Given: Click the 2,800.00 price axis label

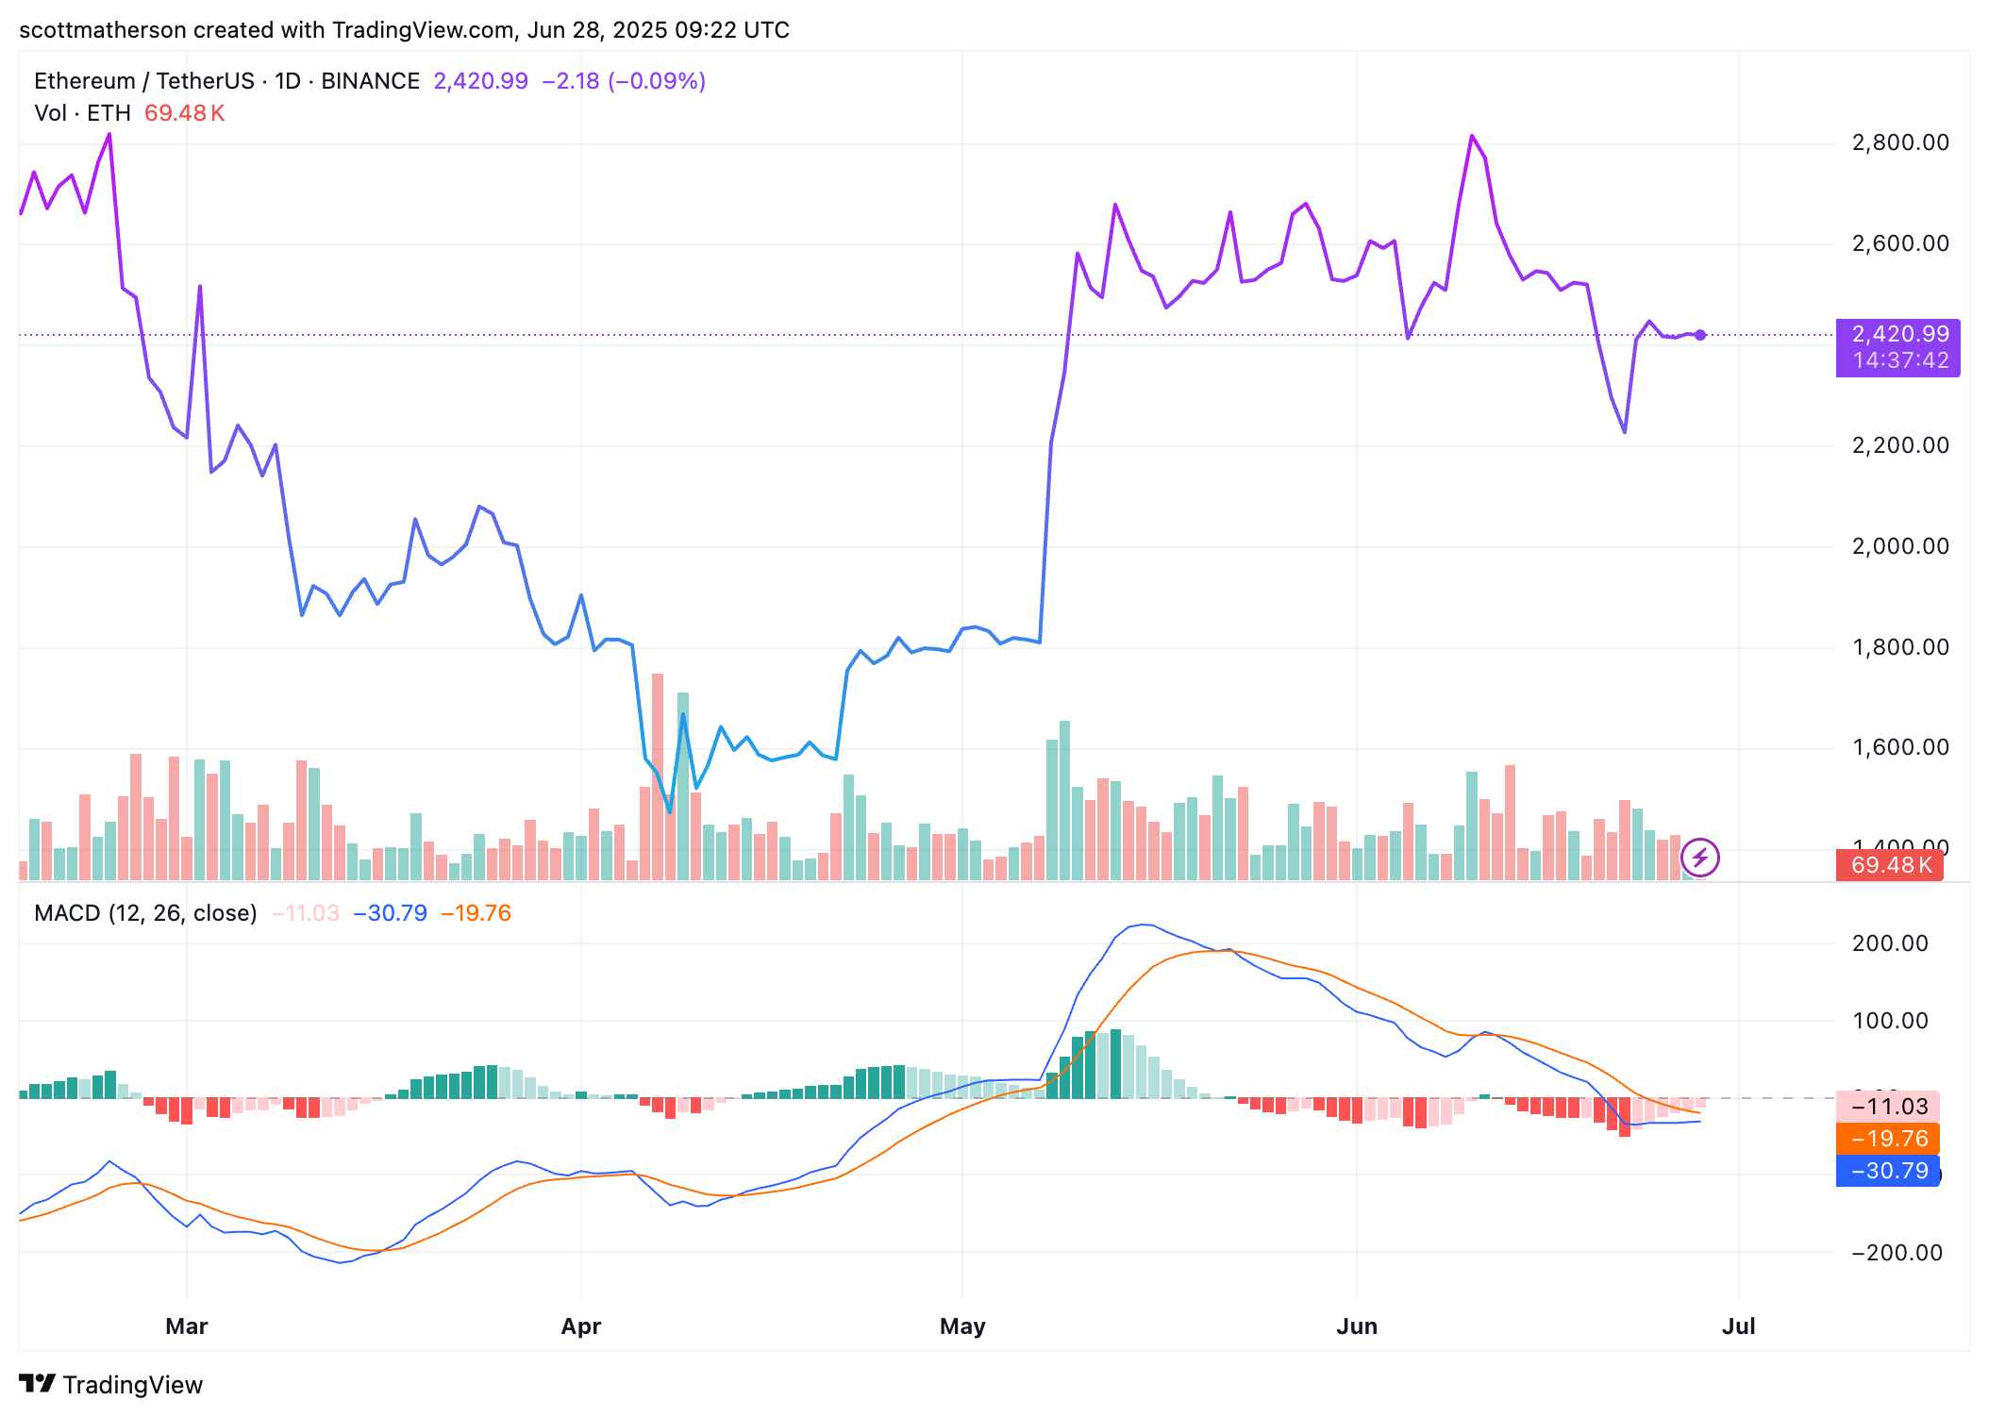Looking at the screenshot, I should pos(1900,142).
